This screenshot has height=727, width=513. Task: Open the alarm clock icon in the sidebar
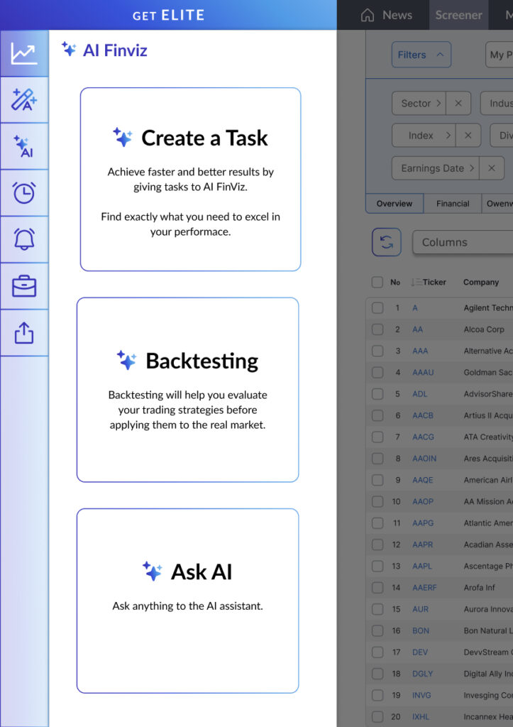click(x=24, y=193)
